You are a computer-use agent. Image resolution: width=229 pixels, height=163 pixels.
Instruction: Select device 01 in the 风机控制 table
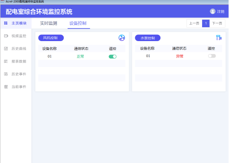49,56
